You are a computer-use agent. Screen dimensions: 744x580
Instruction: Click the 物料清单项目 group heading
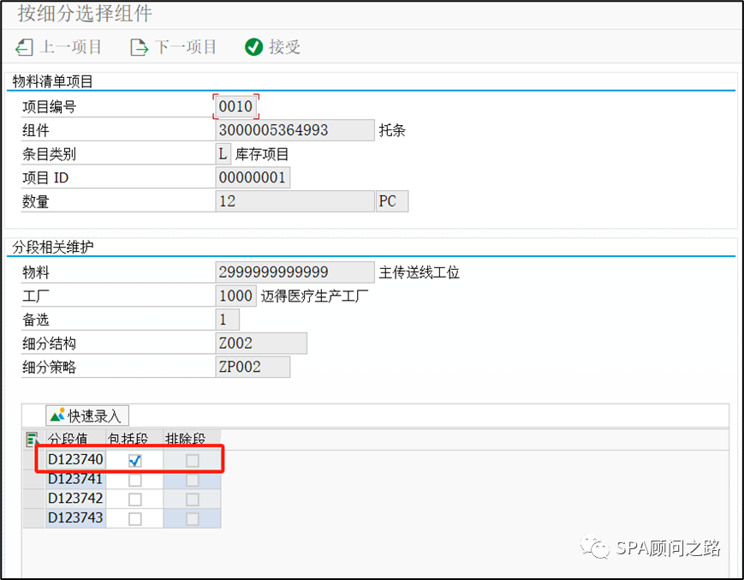coord(53,81)
